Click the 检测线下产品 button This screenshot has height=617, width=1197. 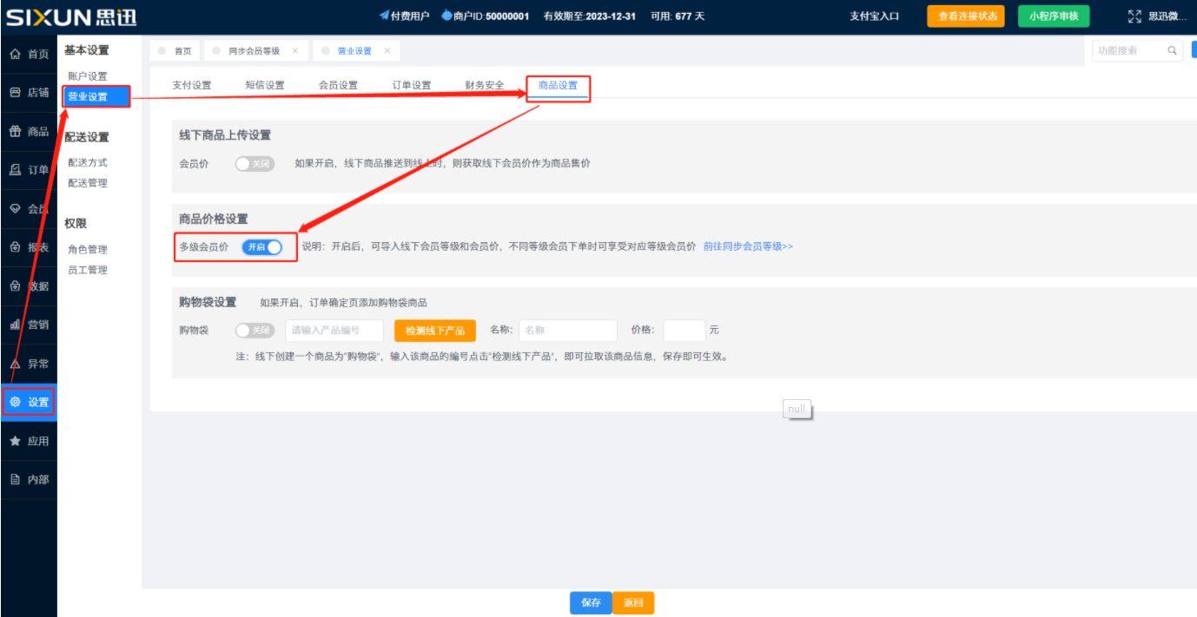pyautogui.click(x=435, y=331)
